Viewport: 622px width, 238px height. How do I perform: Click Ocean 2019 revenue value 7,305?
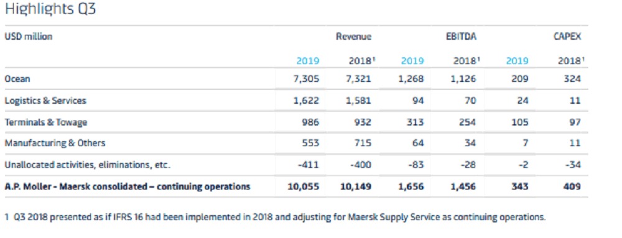pos(306,79)
